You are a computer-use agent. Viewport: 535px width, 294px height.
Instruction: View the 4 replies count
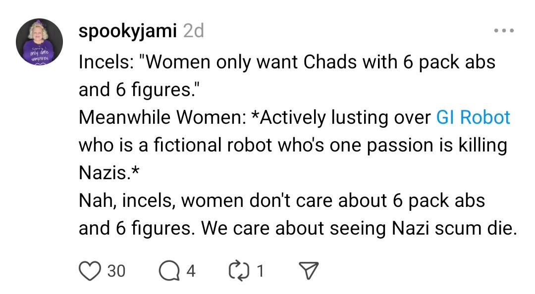tap(191, 271)
